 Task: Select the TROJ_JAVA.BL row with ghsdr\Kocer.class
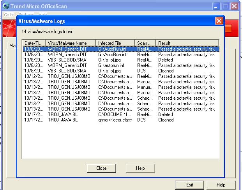tap(121, 120)
